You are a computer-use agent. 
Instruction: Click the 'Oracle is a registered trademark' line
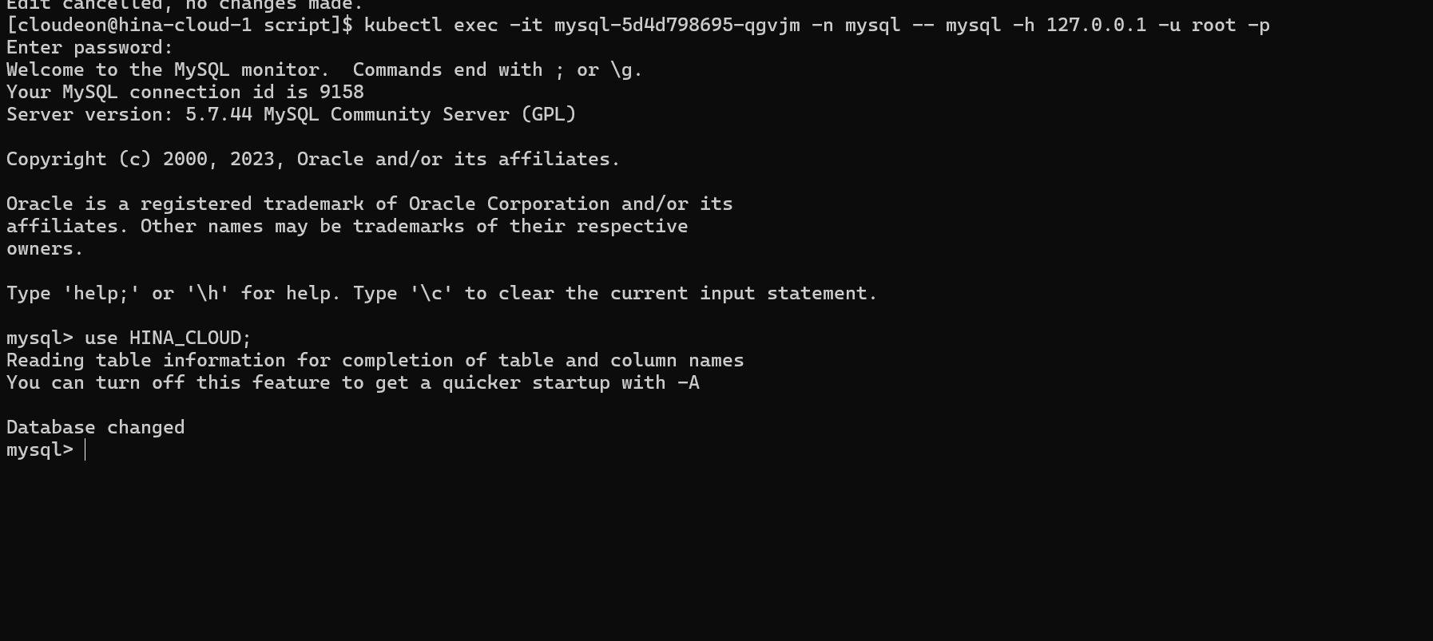369,204
